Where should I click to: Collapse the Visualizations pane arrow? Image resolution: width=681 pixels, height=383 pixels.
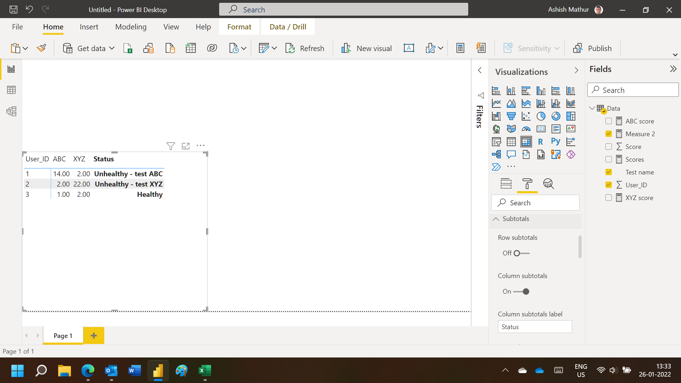(x=576, y=71)
